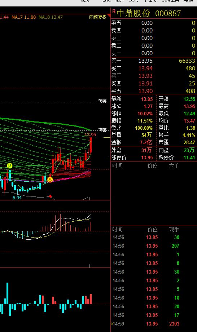Image resolution: width=197 pixels, height=332 pixels.
Task: Select the 买五 13.90 bid row
Action: (154, 91)
